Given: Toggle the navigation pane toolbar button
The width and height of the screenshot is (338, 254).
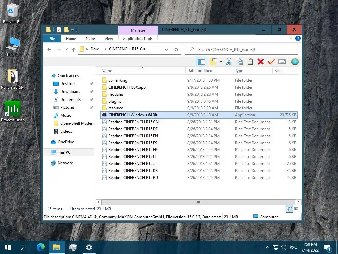Looking at the screenshot, I should pyautogui.click(x=201, y=62).
